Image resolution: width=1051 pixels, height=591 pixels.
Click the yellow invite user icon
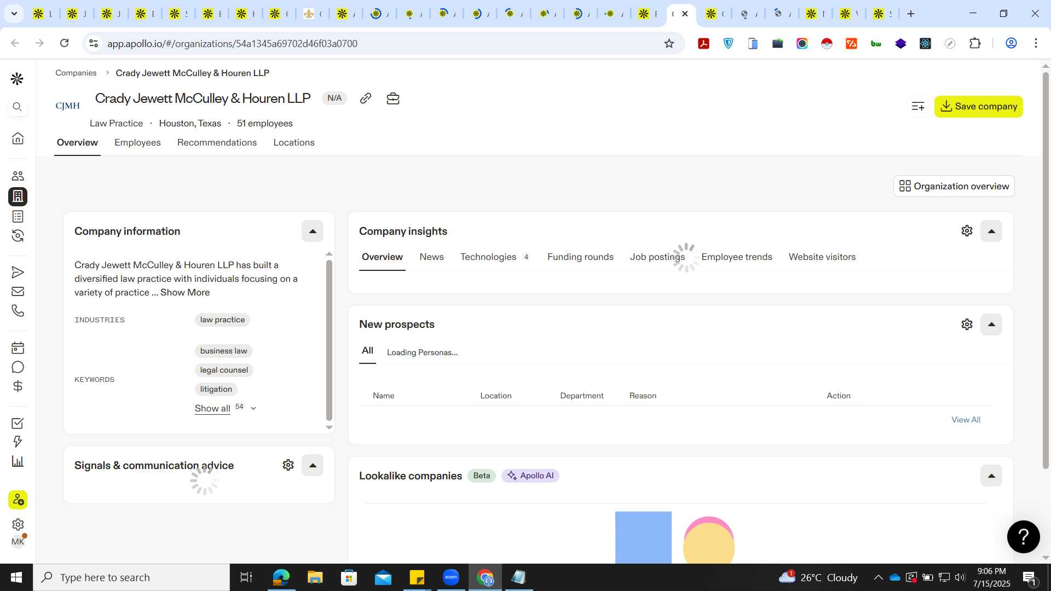point(18,500)
